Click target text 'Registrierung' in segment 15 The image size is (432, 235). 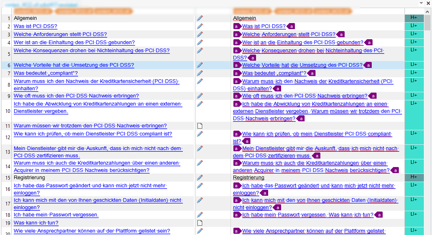[x=249, y=178]
